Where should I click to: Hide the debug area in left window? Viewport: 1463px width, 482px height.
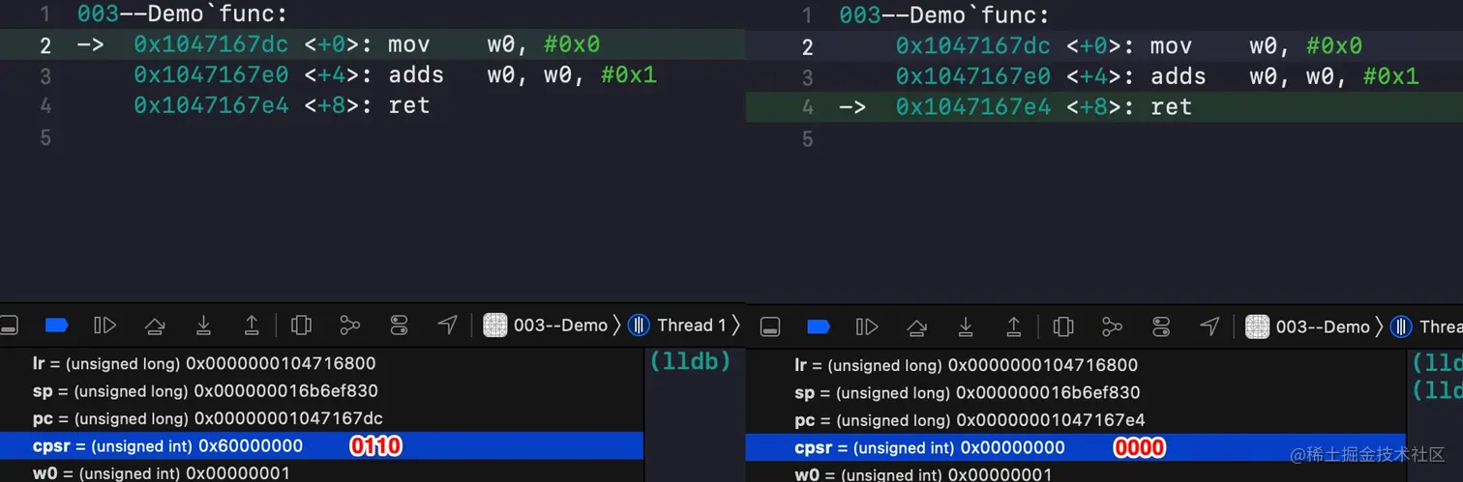click(9, 326)
